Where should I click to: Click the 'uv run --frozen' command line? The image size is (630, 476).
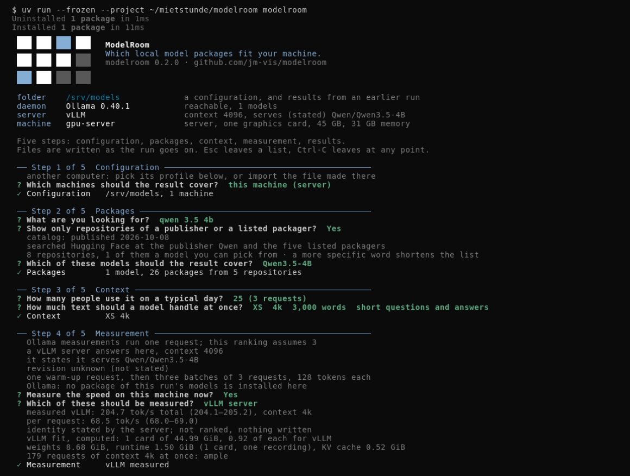pyautogui.click(x=159, y=10)
